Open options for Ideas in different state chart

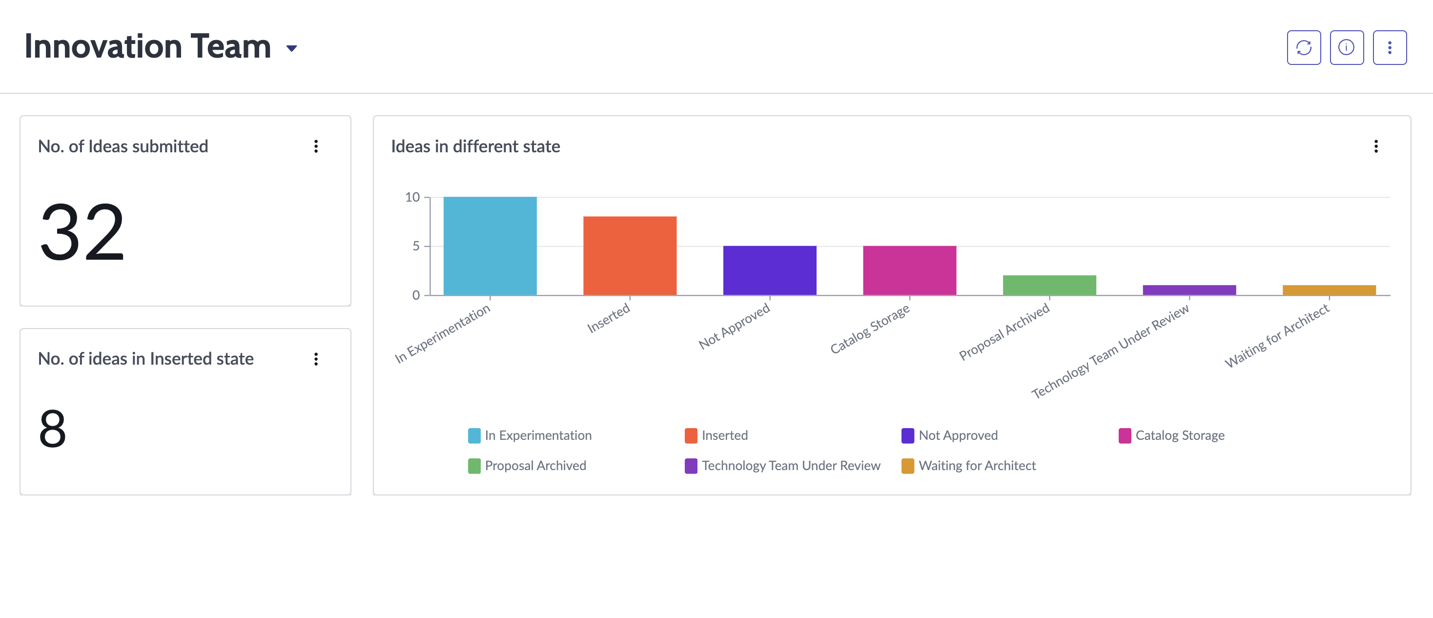[1376, 146]
